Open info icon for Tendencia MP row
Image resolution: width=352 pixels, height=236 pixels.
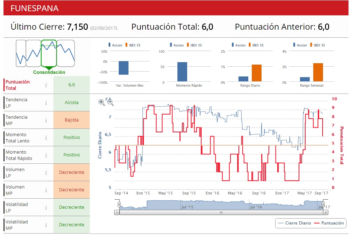(46, 120)
